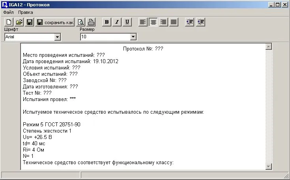Click the 'Заводской №: ???' line
290x180 pixels.
click(x=45, y=80)
